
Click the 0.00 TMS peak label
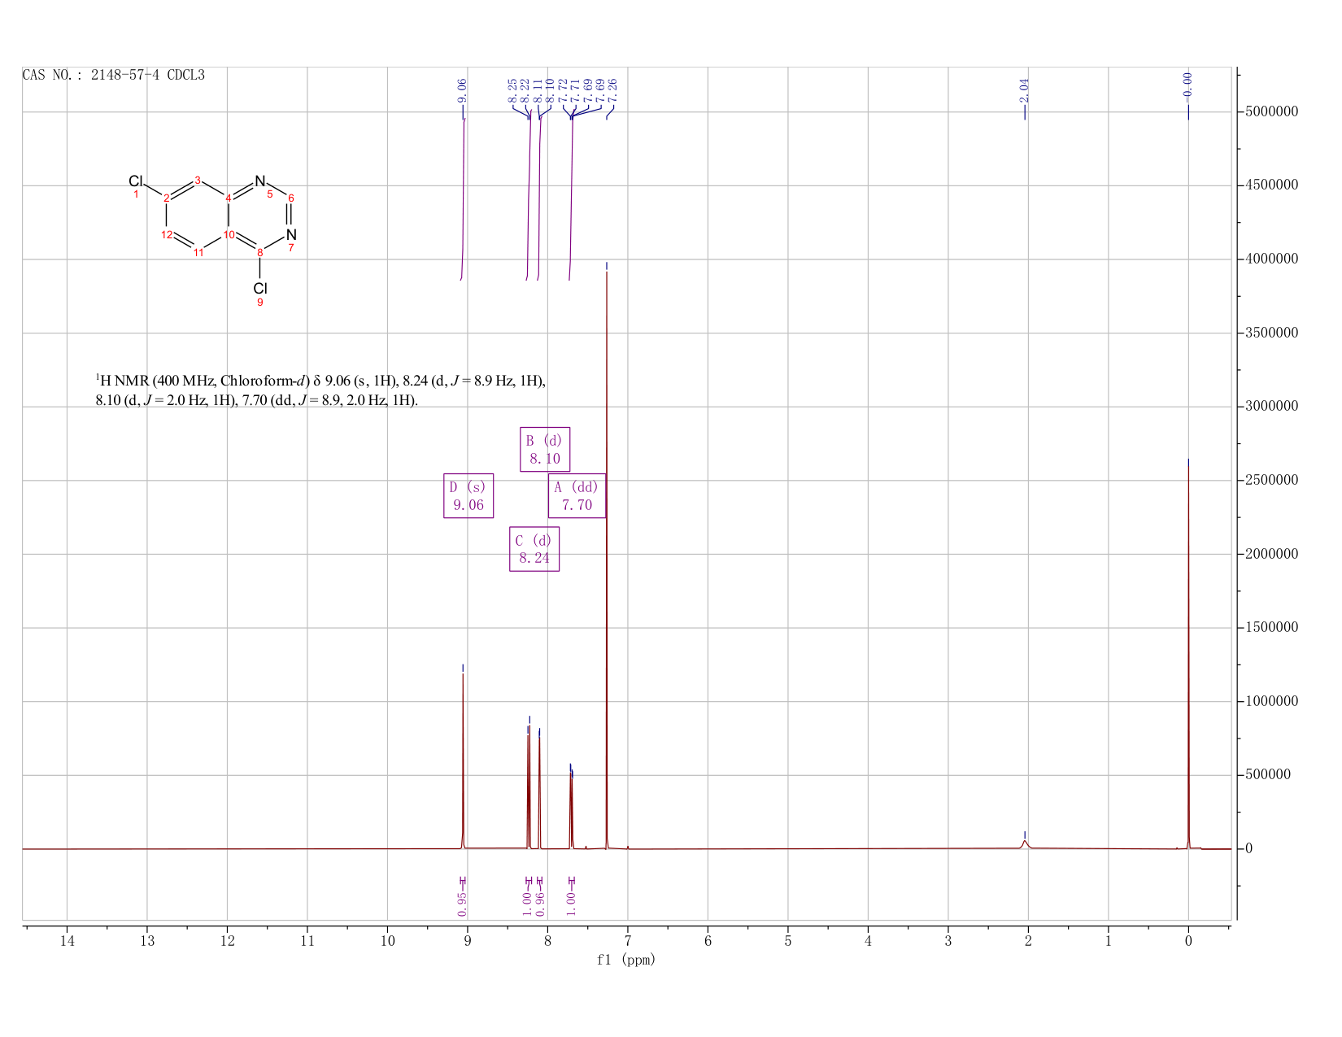point(1187,86)
